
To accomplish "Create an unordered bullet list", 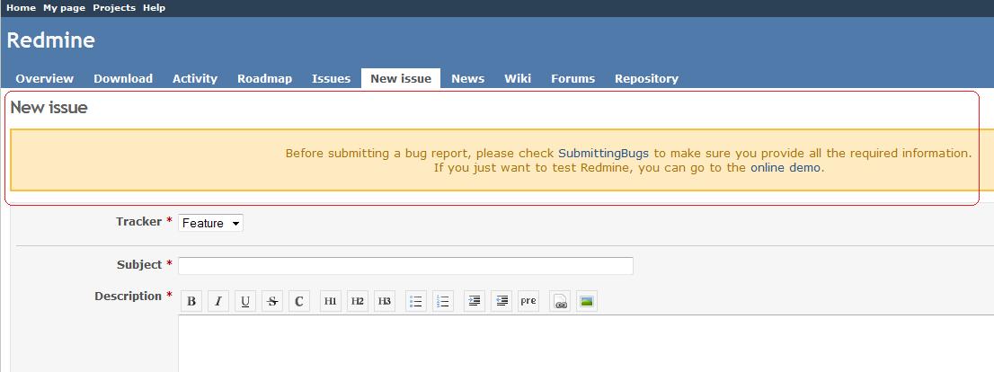I will 416,301.
